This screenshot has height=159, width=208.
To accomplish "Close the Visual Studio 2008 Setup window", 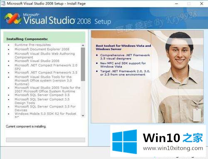I will 202,4.
